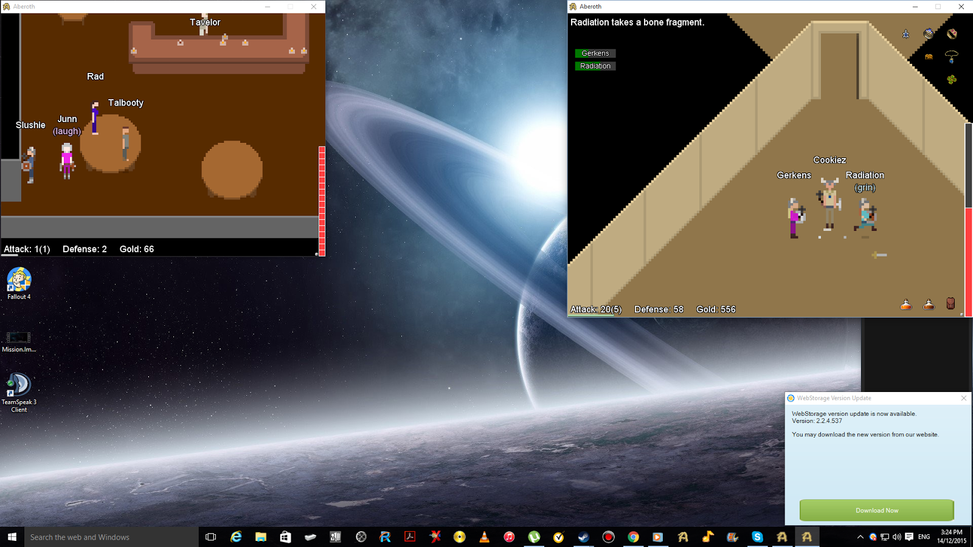Click the Radiation green party label
This screenshot has width=973, height=547.
point(595,66)
